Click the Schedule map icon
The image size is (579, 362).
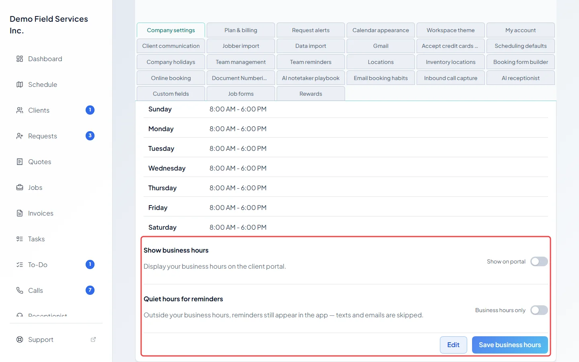click(20, 84)
